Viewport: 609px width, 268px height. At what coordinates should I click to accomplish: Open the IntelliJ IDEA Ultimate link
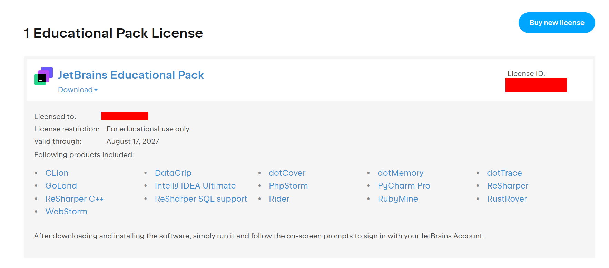click(x=195, y=186)
